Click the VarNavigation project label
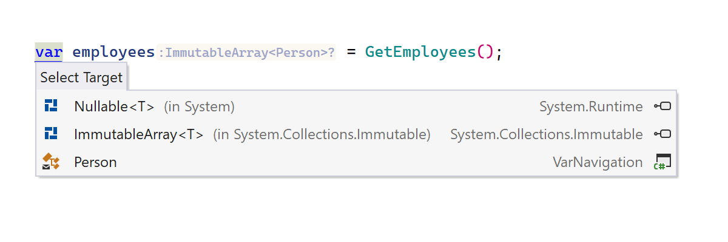 (598, 162)
